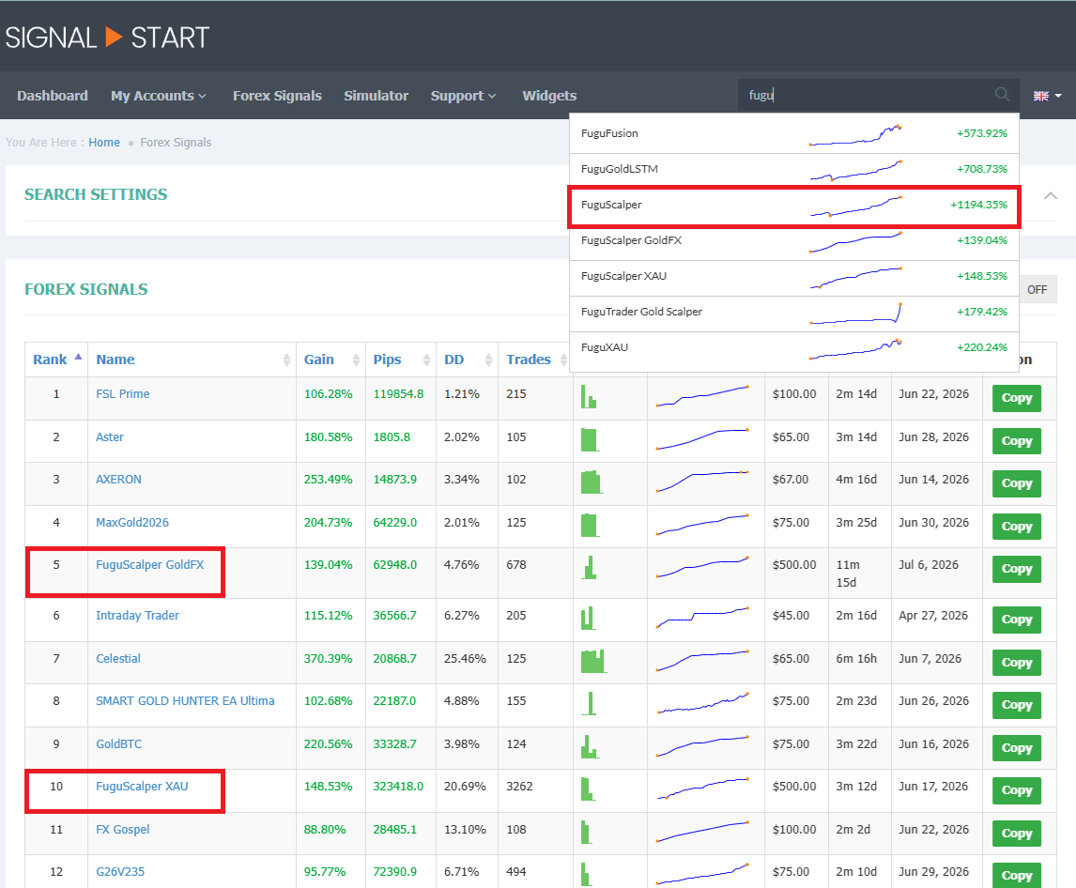The height and width of the screenshot is (888, 1076).
Task: Select FuguXAU from search suggestions
Action: point(794,347)
